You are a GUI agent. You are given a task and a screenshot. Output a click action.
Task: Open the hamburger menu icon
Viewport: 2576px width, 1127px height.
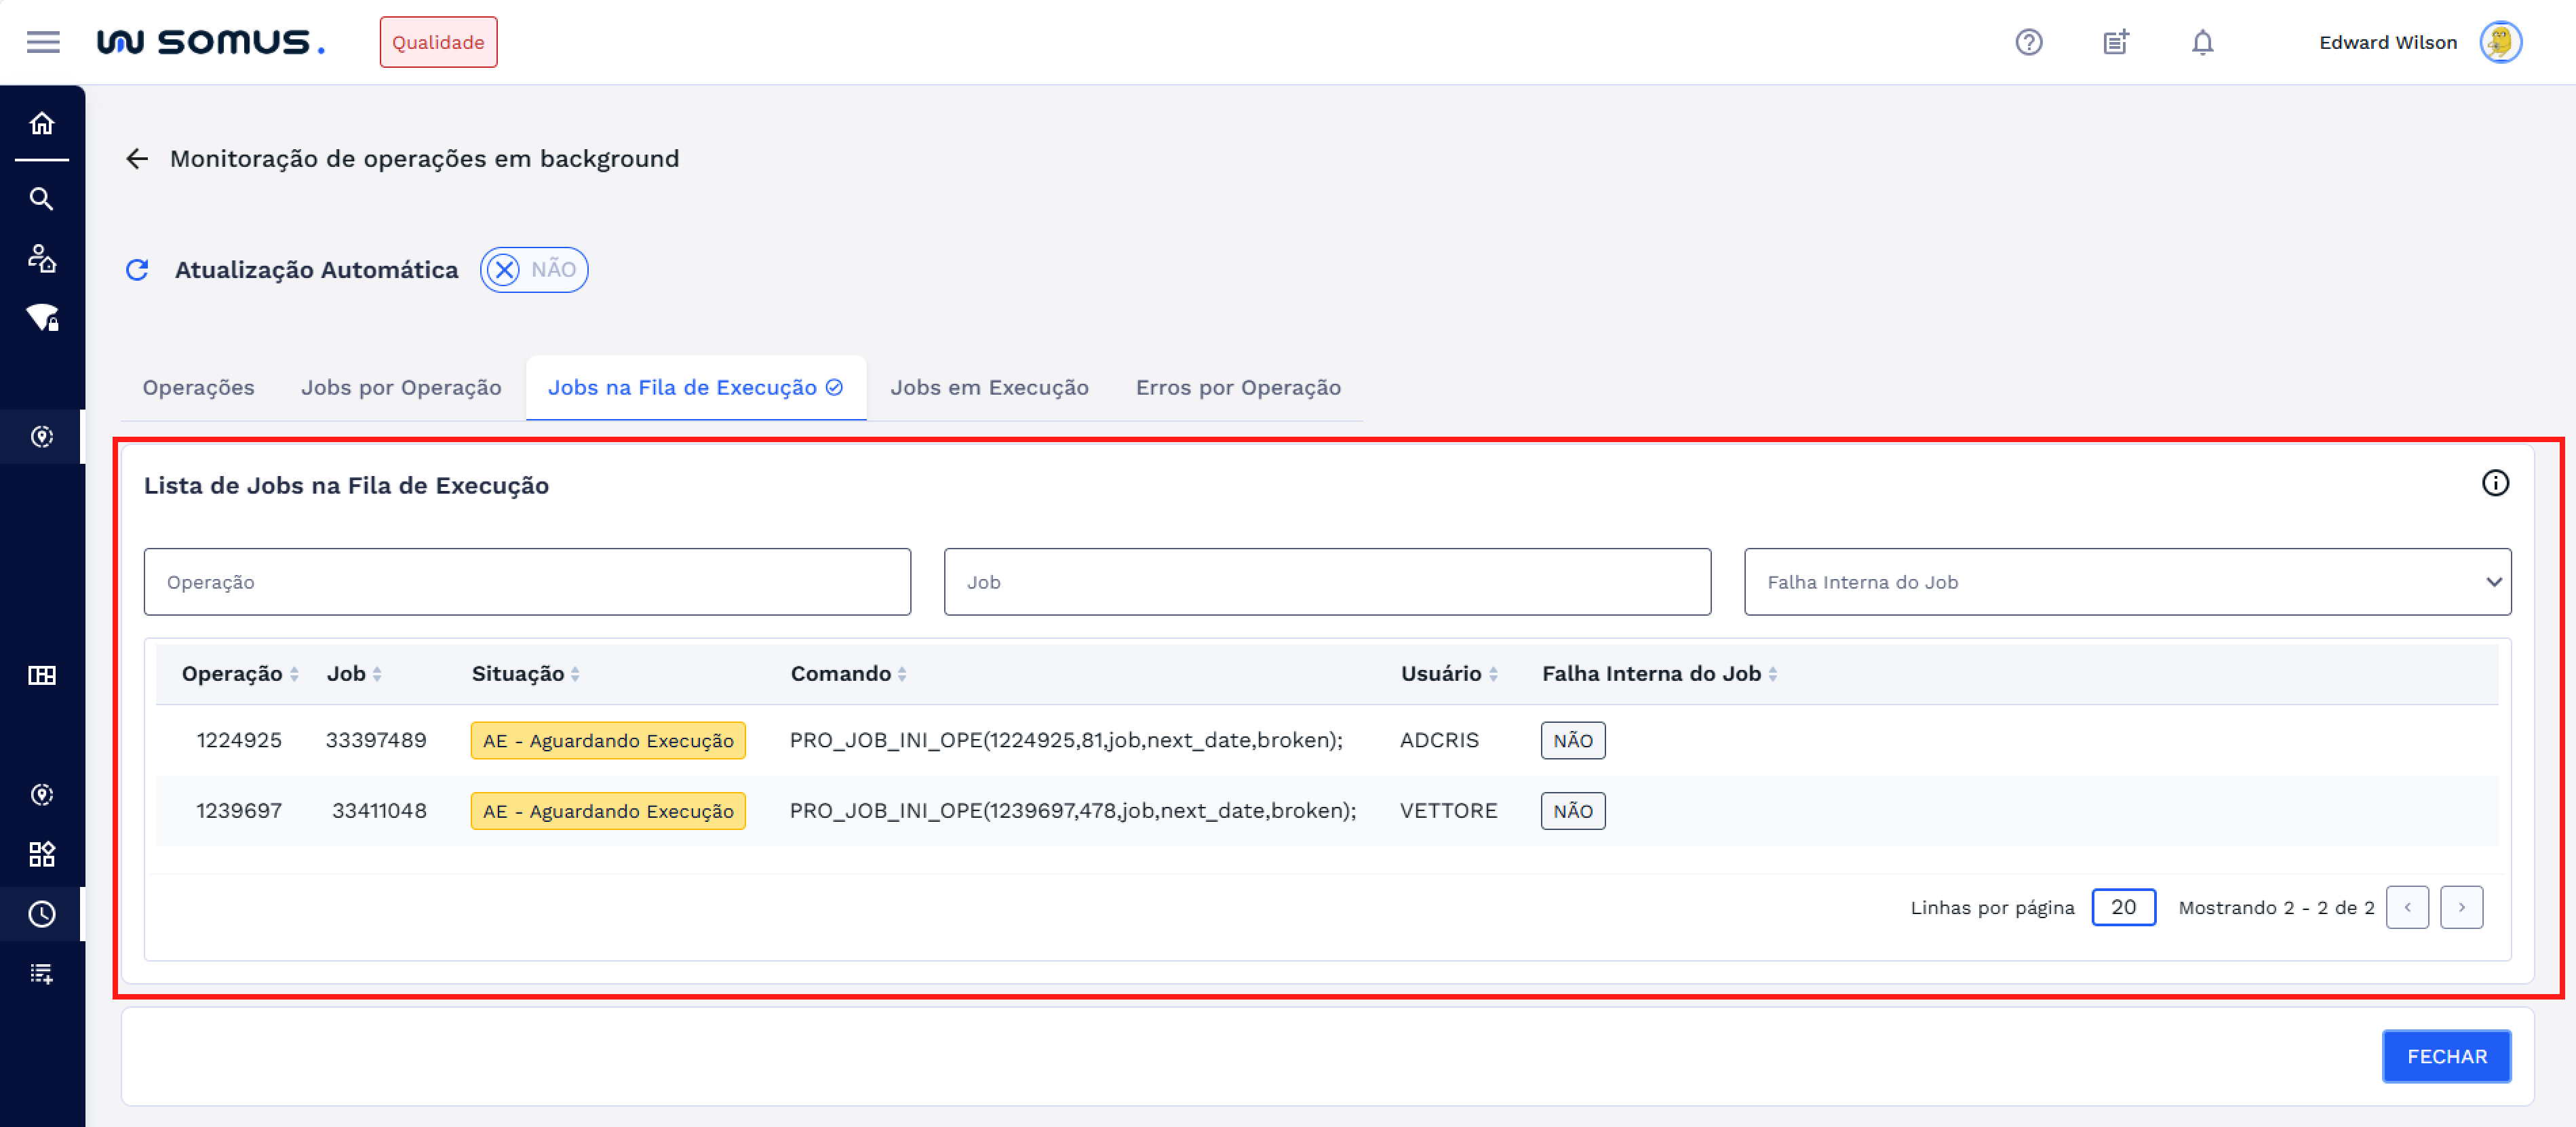click(43, 42)
